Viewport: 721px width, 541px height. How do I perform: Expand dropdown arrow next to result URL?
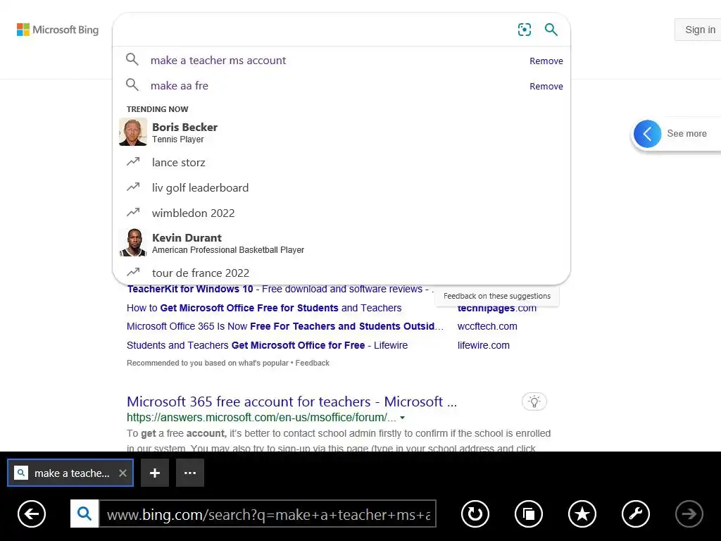pos(402,418)
